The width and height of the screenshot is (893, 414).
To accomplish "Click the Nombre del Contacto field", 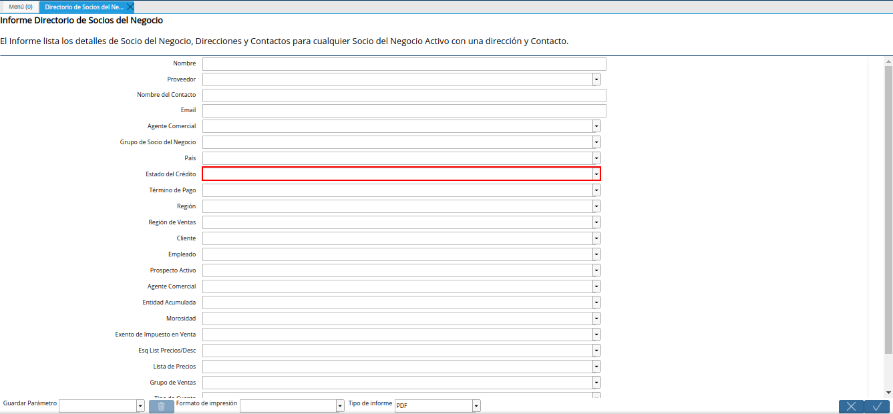I will coord(404,95).
